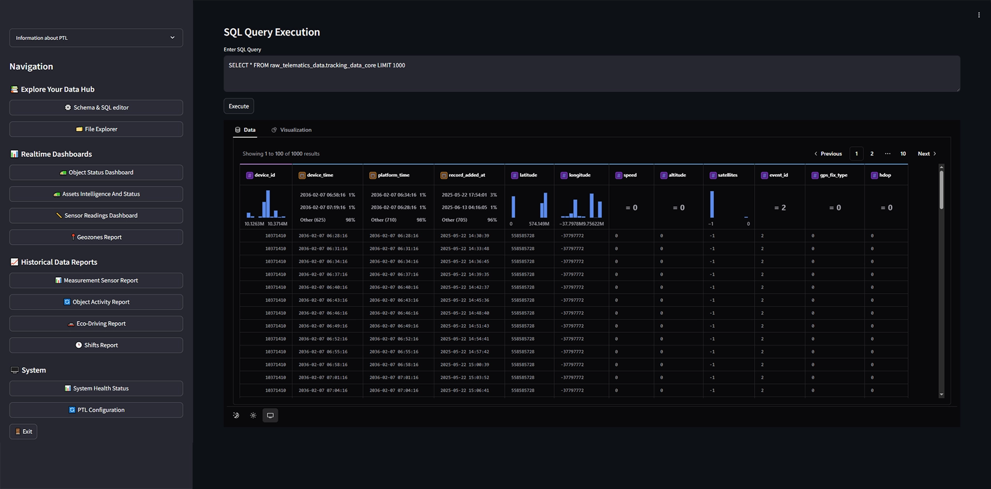Click the table vertical scrollbar thumb
This screenshot has width=991, height=489.
pyautogui.click(x=941, y=189)
